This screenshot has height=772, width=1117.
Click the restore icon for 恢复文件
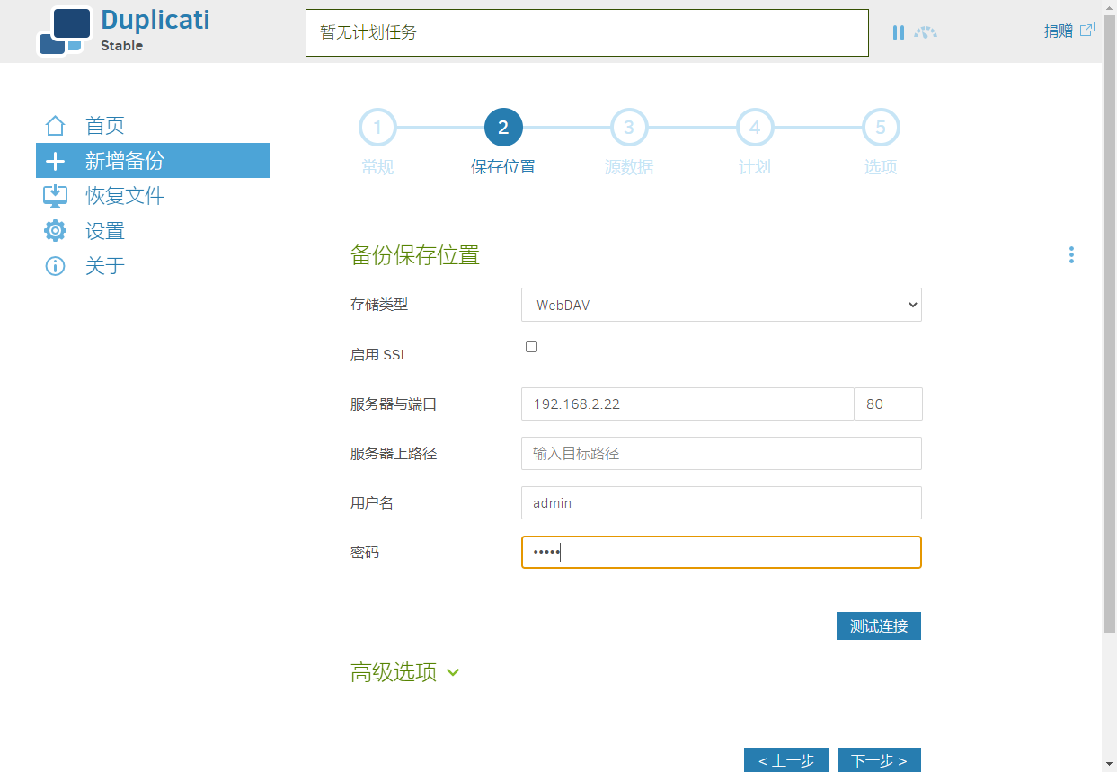(56, 196)
